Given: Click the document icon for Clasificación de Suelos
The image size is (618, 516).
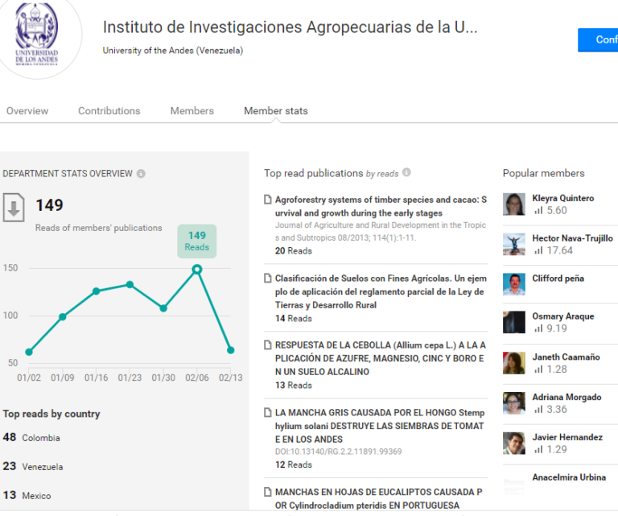Looking at the screenshot, I should coord(268,279).
